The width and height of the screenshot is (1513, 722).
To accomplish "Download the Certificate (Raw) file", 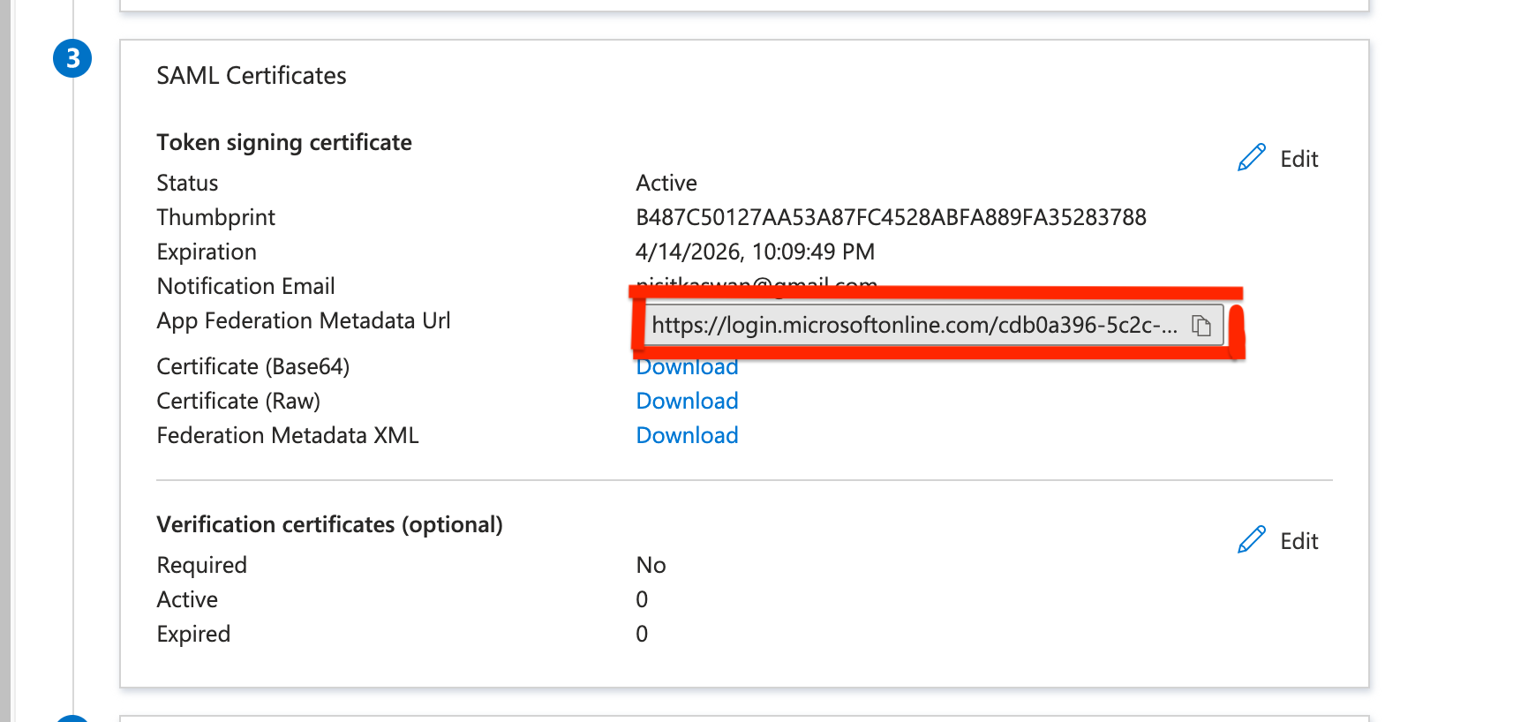I will tap(687, 401).
